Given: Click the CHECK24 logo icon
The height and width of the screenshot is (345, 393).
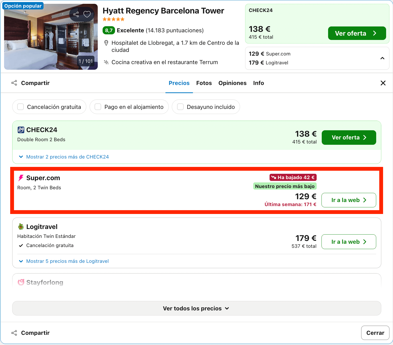Looking at the screenshot, I should [x=21, y=130].
